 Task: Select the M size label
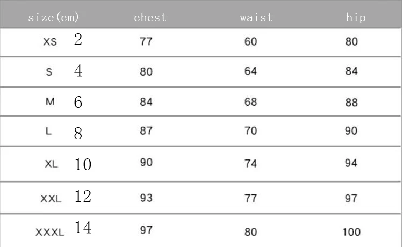click(x=49, y=102)
